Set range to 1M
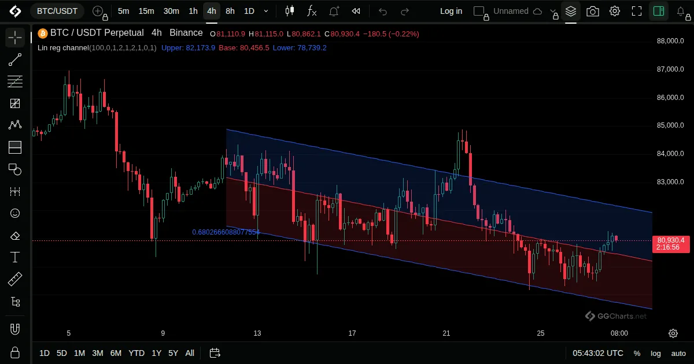Image resolution: width=694 pixels, height=364 pixels. [x=80, y=353]
